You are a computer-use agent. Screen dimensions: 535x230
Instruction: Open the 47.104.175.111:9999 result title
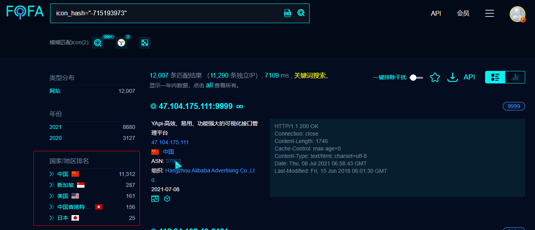196,106
